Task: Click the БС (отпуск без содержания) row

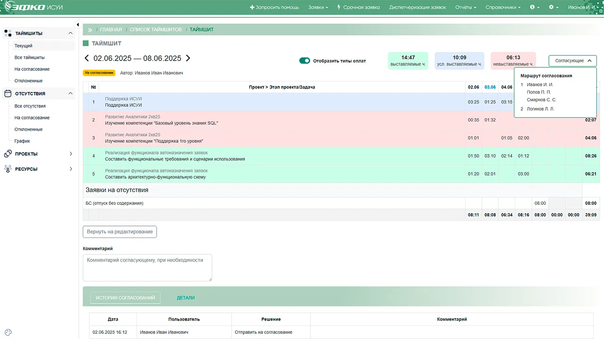Action: coord(341,203)
